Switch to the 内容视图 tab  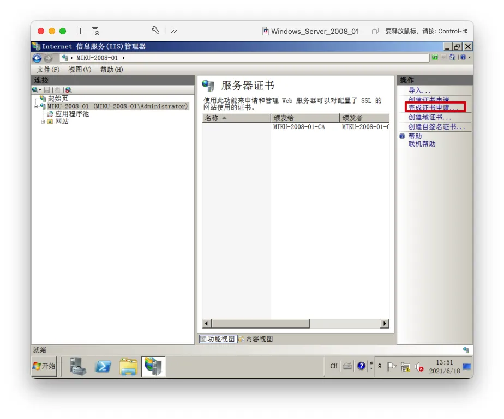[256, 339]
